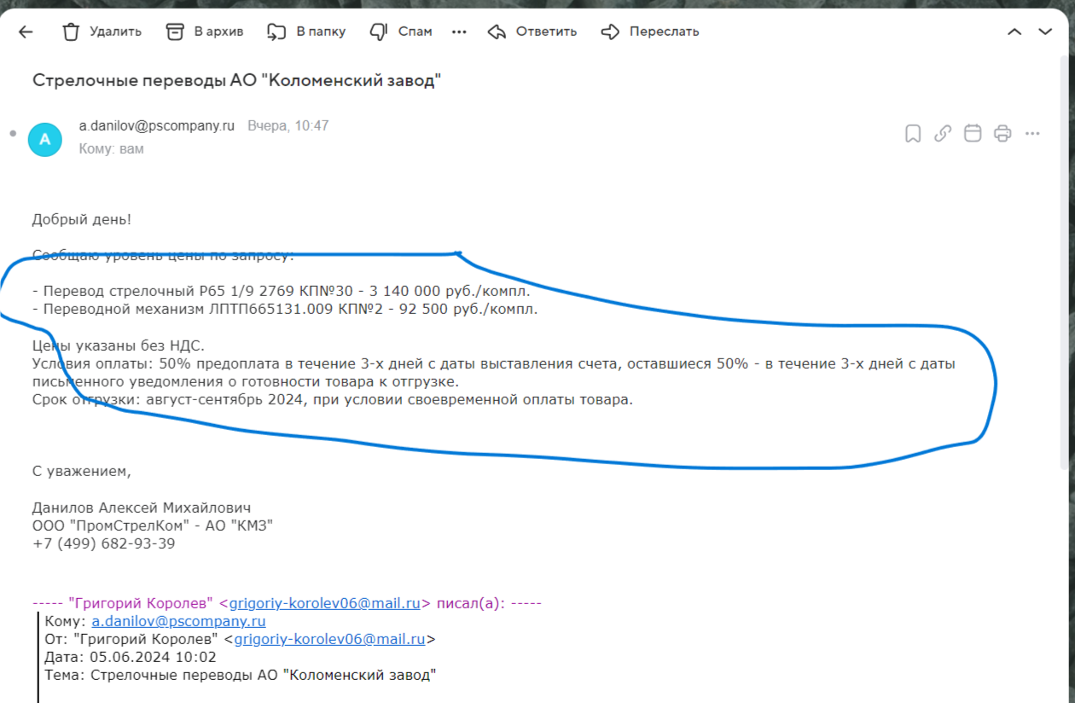Mark the email as Спам
This screenshot has width=1075, height=703.
pyautogui.click(x=400, y=32)
